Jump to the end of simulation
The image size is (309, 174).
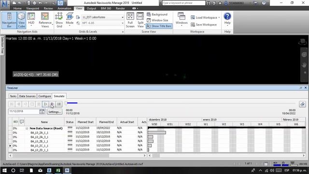point(59,104)
